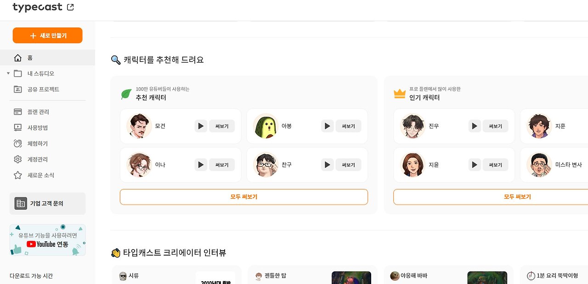The image size is (588, 284).
Task: Open 플랜 관리 via its card icon
Action: coord(17,111)
